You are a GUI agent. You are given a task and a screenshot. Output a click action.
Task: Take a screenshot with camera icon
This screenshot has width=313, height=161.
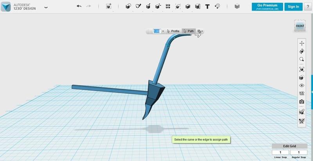click(x=302, y=102)
